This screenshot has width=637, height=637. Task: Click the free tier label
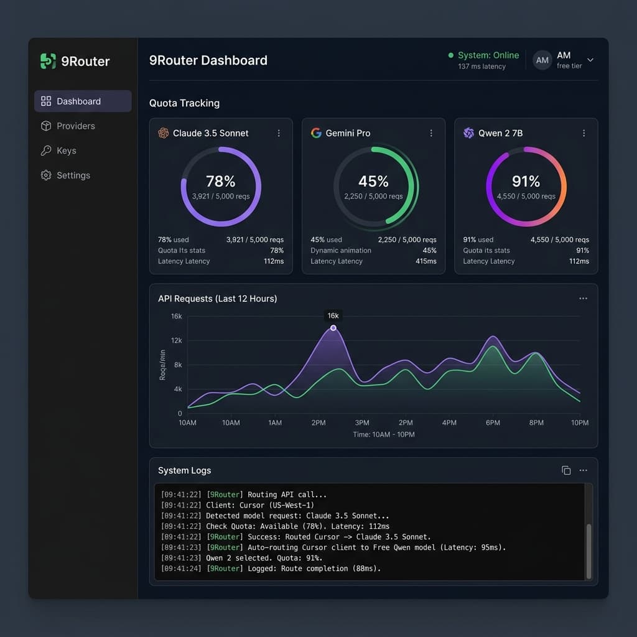coord(569,66)
